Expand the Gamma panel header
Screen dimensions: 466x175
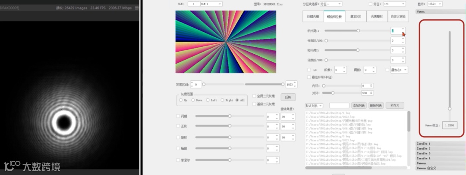click(x=440, y=12)
